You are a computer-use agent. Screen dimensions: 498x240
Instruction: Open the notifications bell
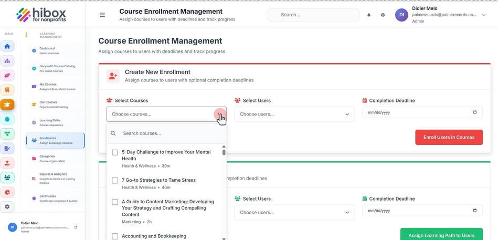coord(369,15)
